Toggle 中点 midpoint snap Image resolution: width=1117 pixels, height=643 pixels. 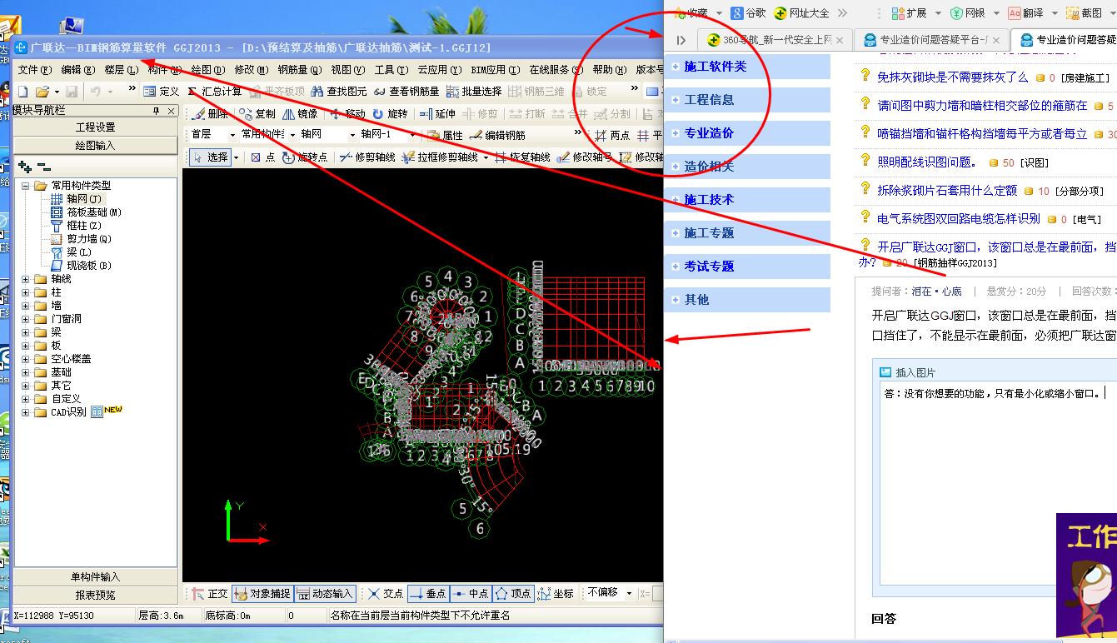tap(471, 594)
